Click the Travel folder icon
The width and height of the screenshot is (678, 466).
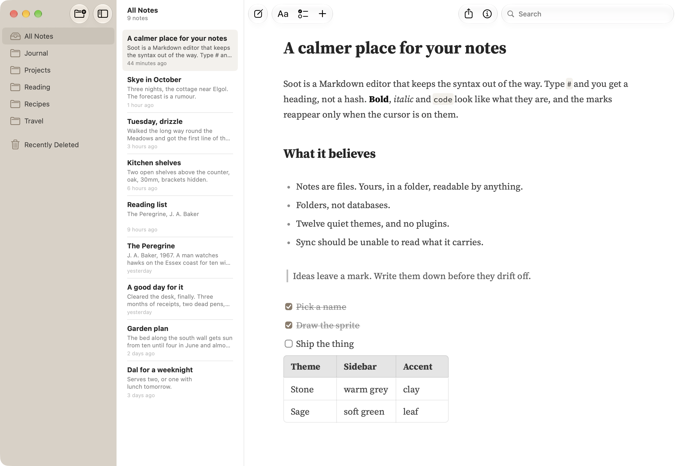(x=15, y=121)
